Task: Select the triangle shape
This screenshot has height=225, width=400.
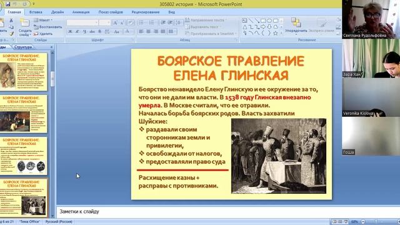Action: [x=244, y=27]
